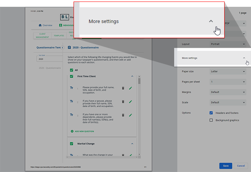The height and width of the screenshot is (172, 251).
Task: Click the Tr text icon for question 3
Action: (71, 115)
